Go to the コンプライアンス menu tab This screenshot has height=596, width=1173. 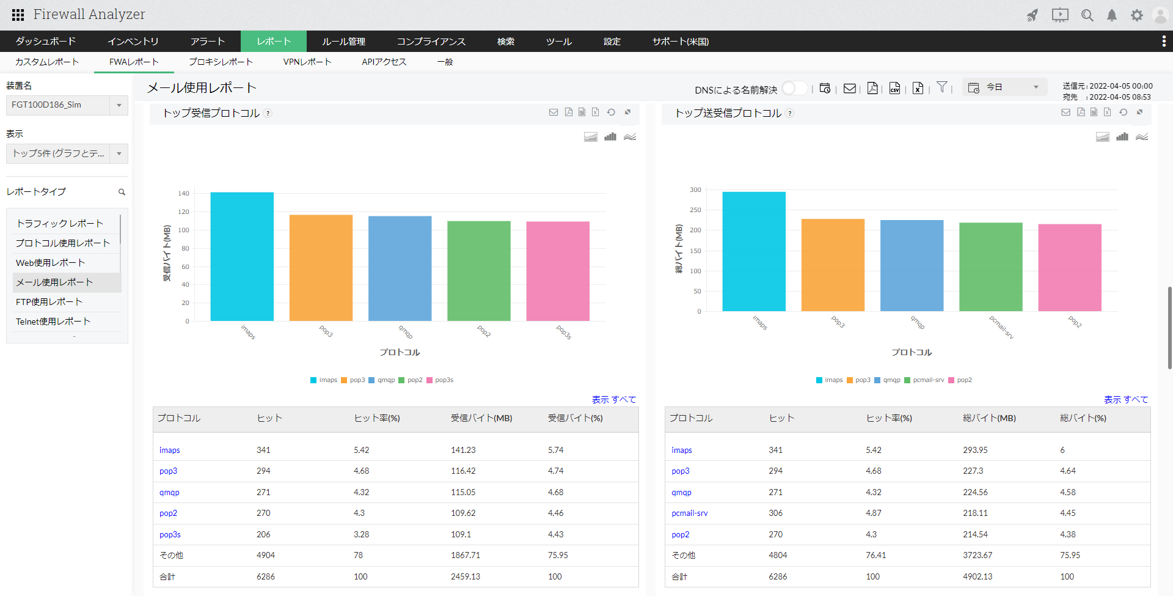pos(431,42)
